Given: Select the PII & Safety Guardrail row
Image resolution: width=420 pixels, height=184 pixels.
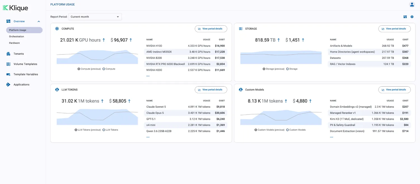Looking at the screenshot, I should [x=369, y=125].
